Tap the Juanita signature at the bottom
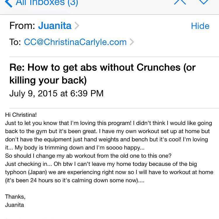This screenshot has width=219, height=219. [15, 205]
